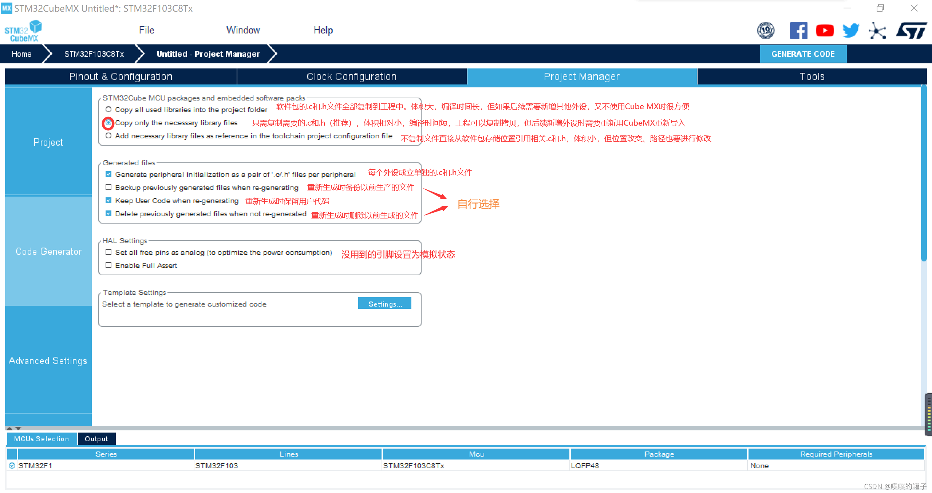Open ST's YouTube channel icon
Screen dimensions: 932x493
point(825,31)
